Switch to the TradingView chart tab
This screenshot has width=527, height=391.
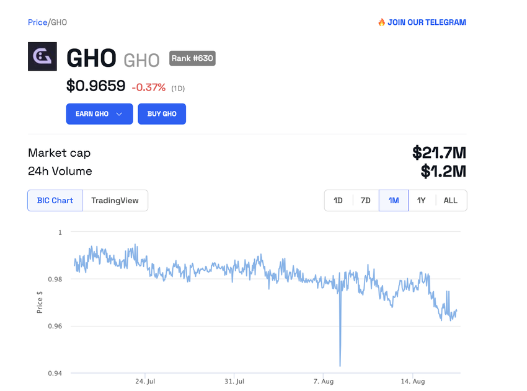115,200
